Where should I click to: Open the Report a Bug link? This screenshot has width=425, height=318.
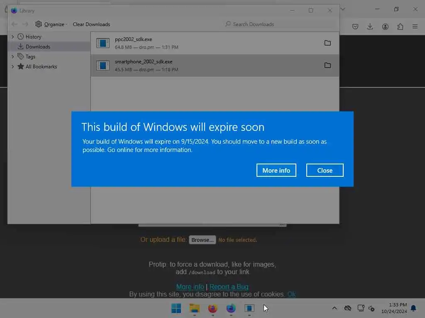pyautogui.click(x=229, y=287)
